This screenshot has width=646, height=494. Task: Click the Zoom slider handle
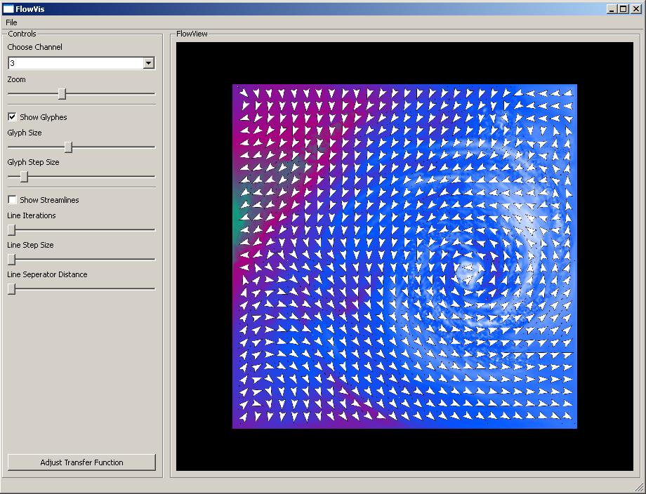pos(62,93)
